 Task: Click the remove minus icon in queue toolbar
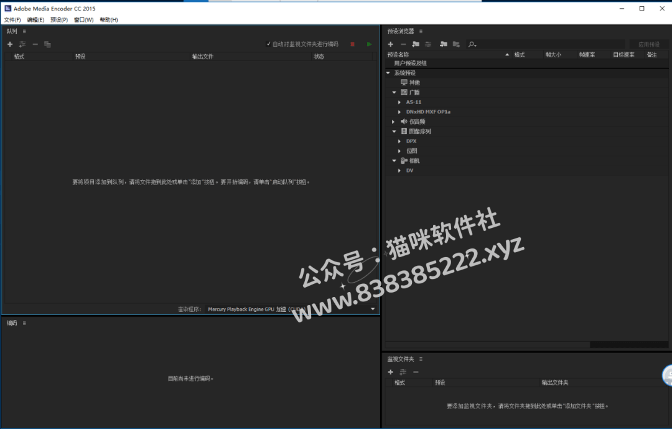pyautogui.click(x=35, y=44)
